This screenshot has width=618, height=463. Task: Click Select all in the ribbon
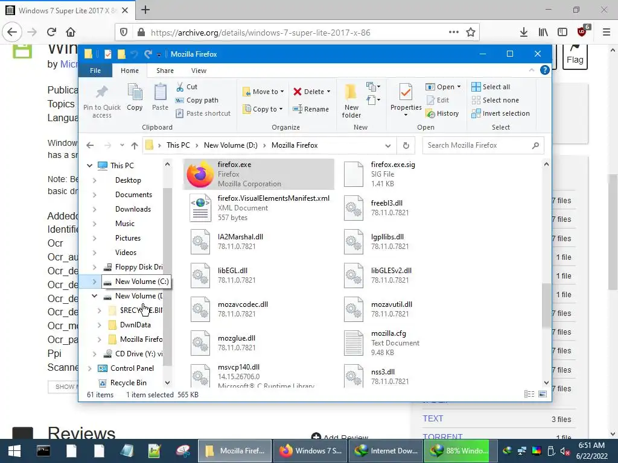tap(491, 87)
